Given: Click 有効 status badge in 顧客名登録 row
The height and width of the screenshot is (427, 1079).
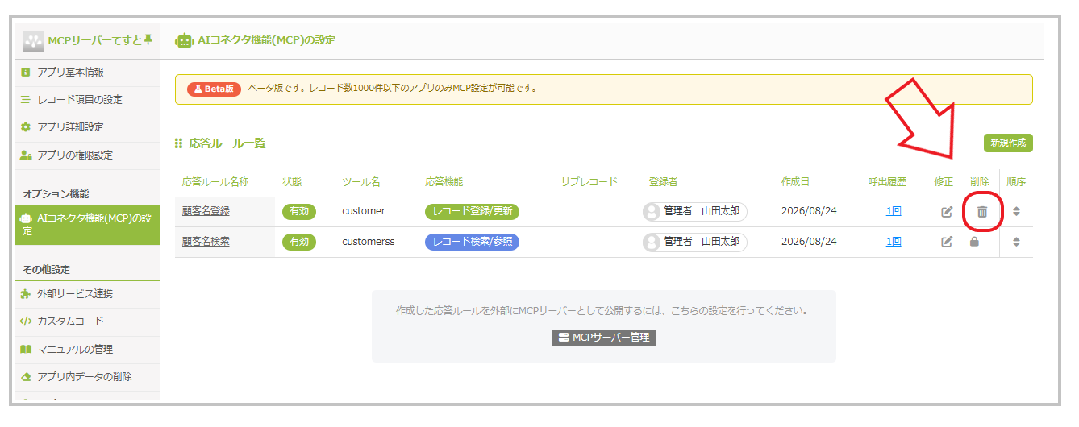Looking at the screenshot, I should pos(299,211).
